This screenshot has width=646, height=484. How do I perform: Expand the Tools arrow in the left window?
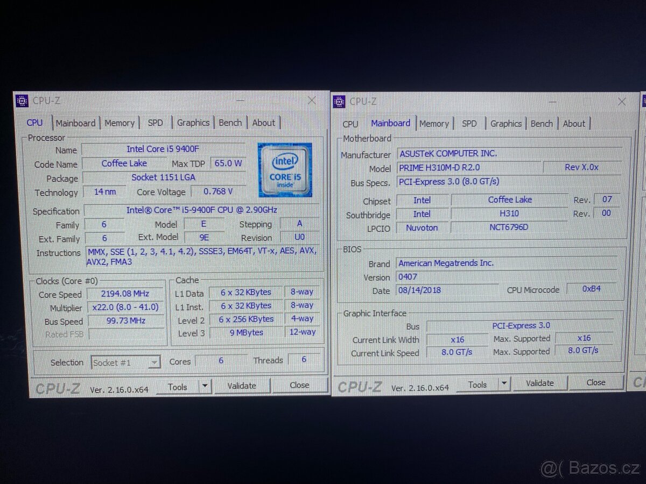[205, 386]
